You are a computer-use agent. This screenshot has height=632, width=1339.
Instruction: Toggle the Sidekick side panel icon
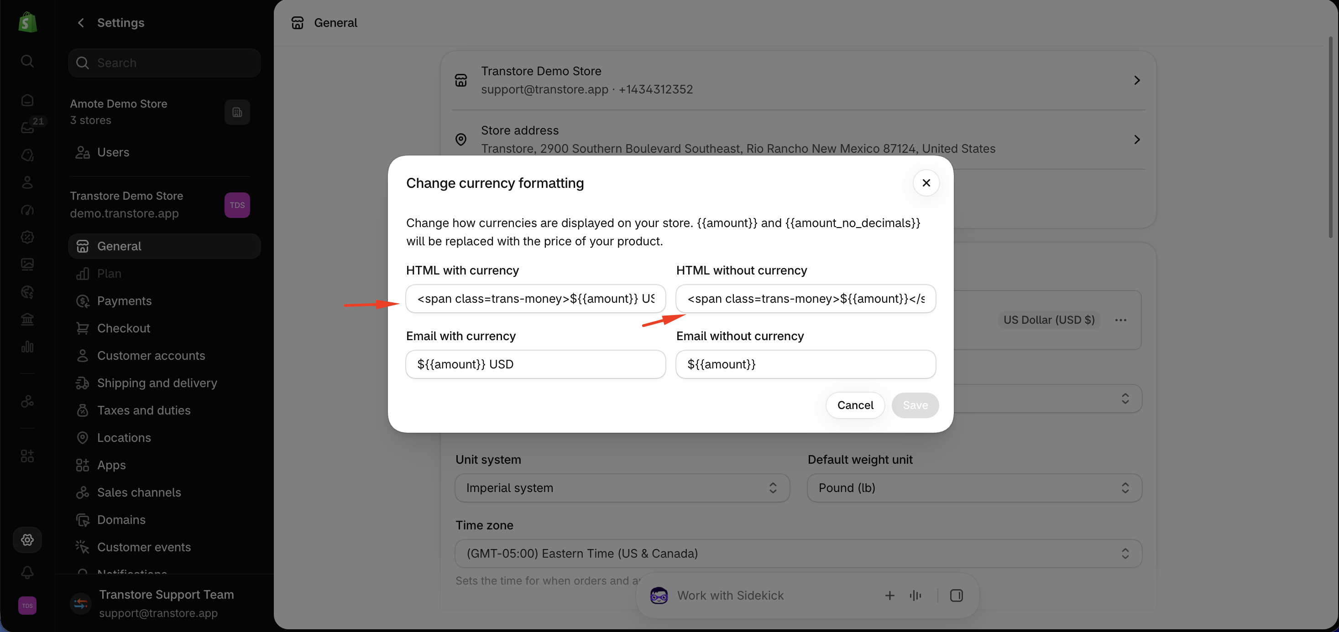click(957, 596)
